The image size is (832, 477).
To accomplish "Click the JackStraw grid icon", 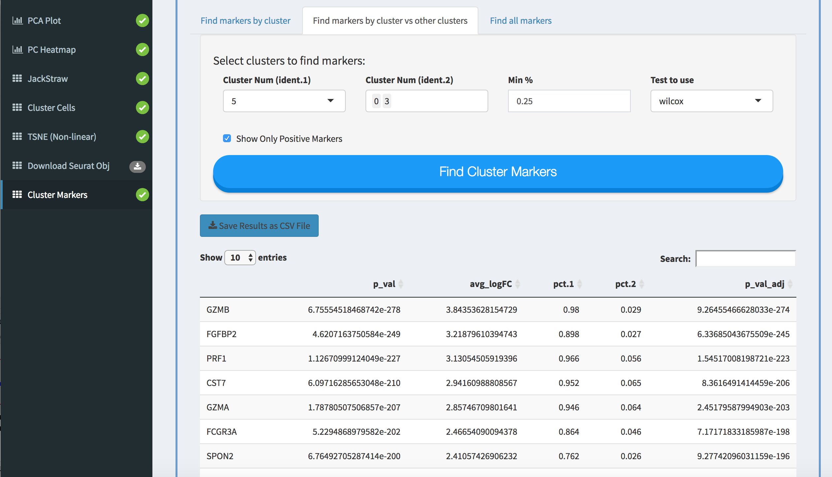I will pos(17,79).
